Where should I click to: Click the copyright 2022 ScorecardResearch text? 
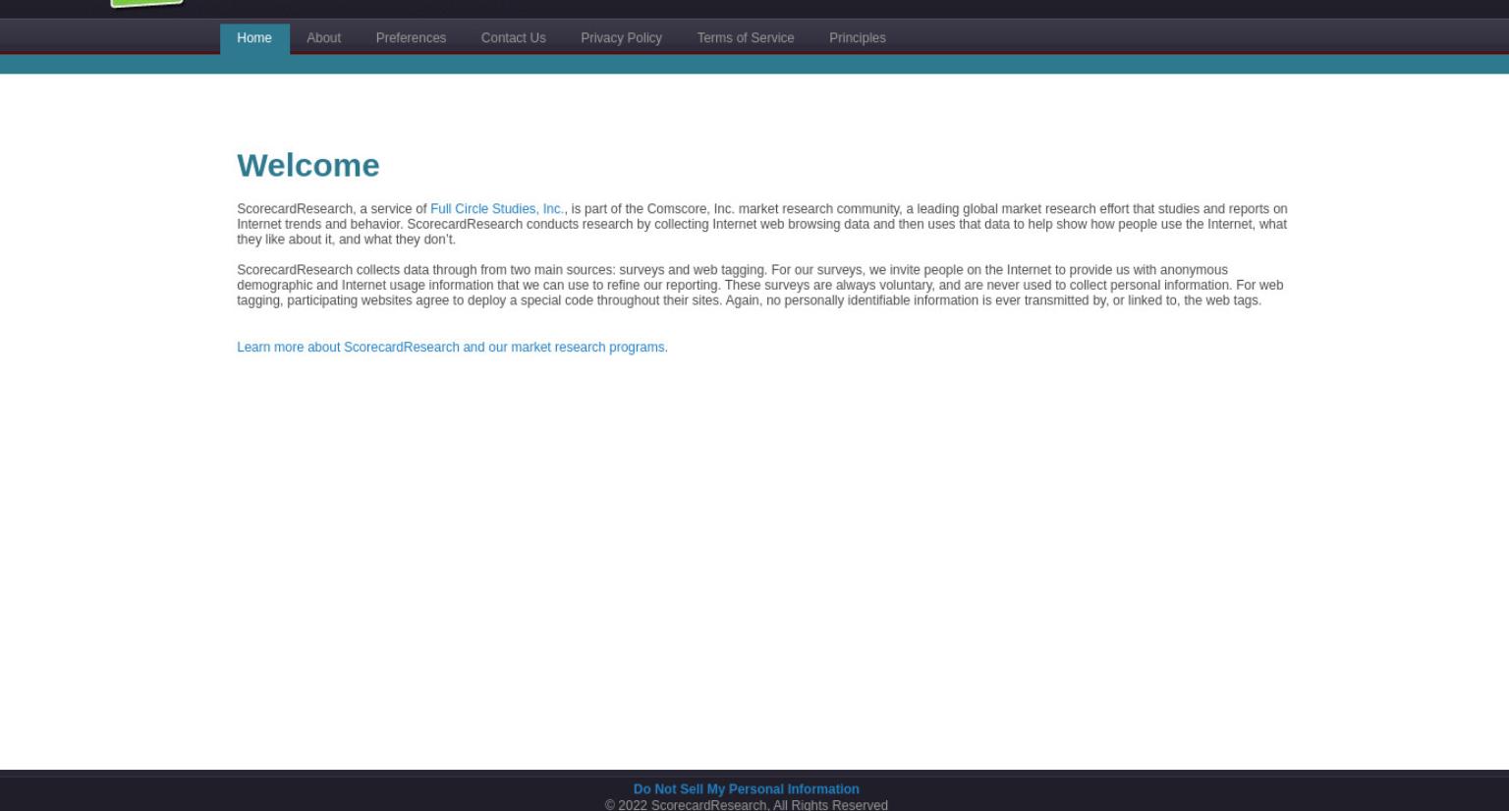click(746, 804)
